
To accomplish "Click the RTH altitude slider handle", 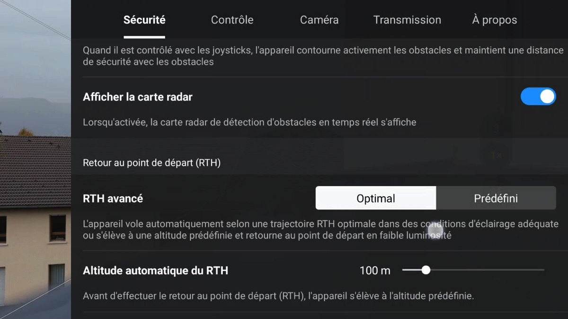I will (426, 270).
